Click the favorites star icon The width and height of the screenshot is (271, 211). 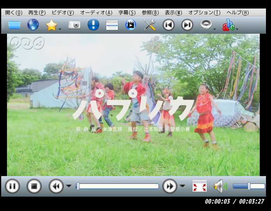52,25
